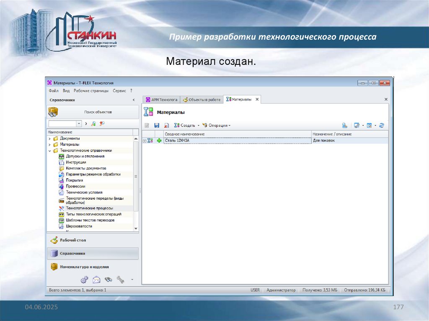Click the large Материалы header icon

click(149, 112)
